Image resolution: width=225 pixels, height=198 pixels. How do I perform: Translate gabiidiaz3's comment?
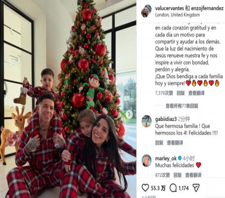[175, 143]
